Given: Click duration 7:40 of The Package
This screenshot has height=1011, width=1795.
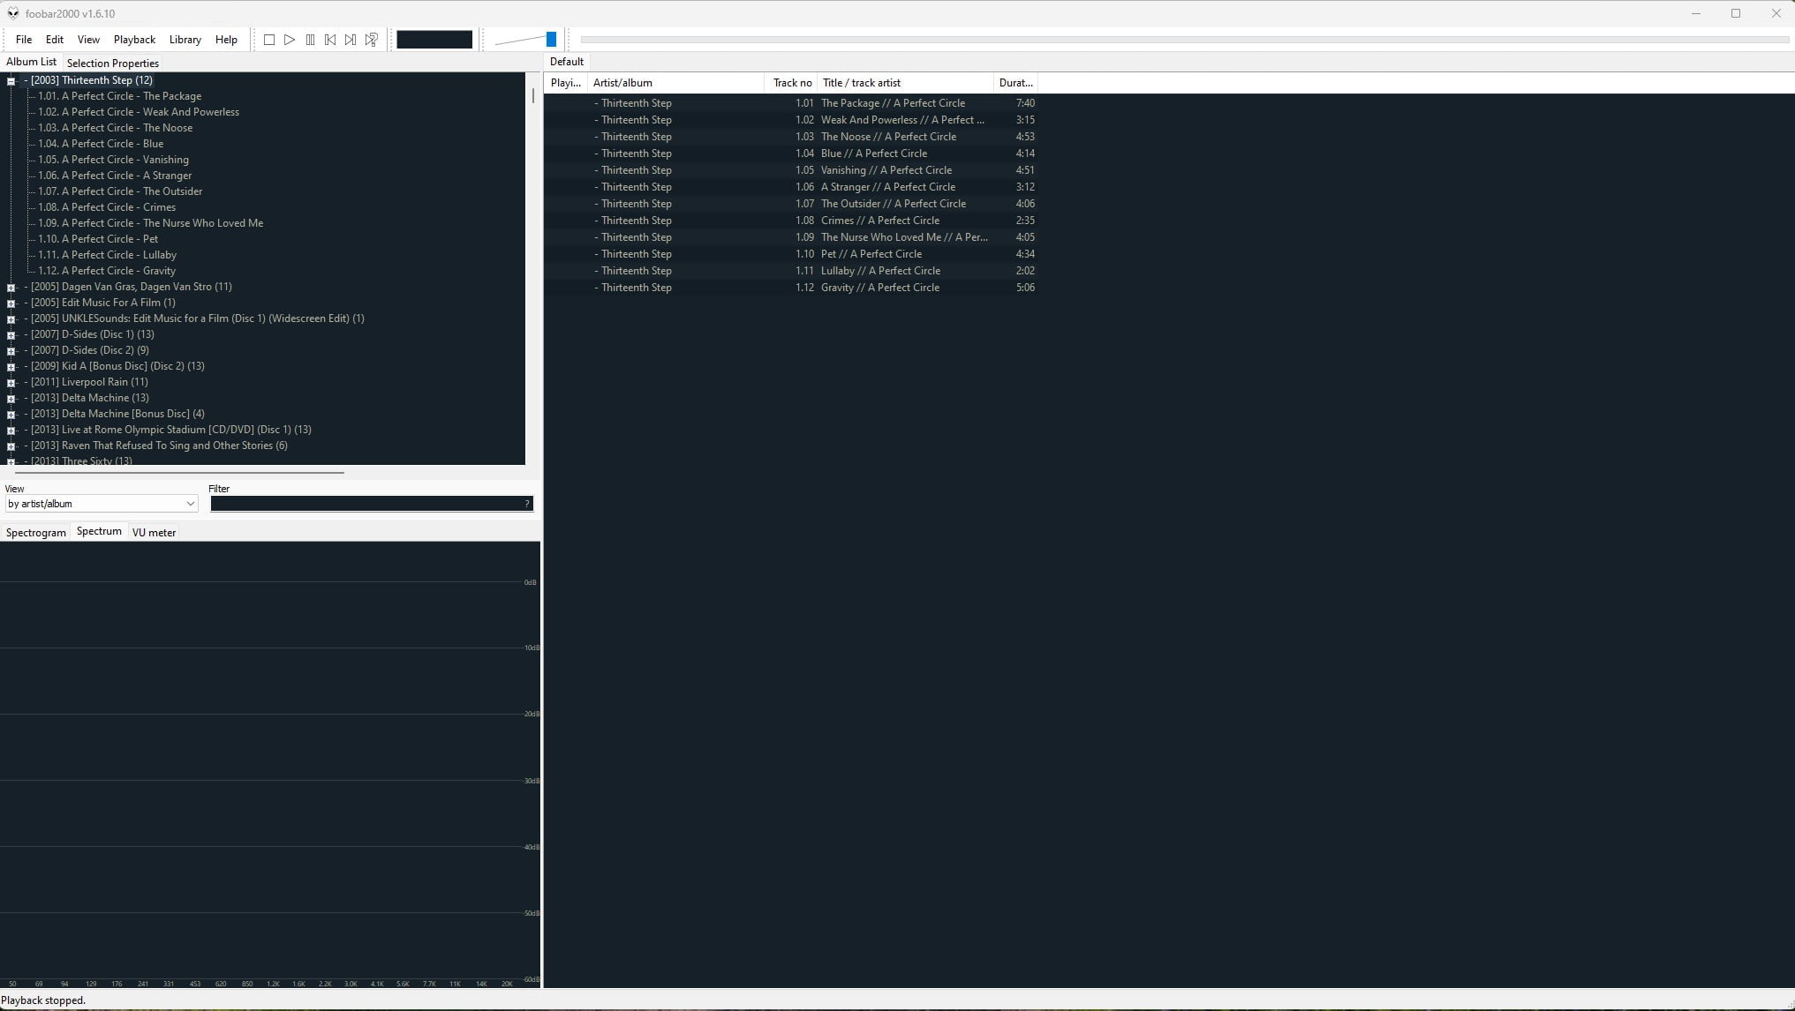Looking at the screenshot, I should tap(1025, 103).
